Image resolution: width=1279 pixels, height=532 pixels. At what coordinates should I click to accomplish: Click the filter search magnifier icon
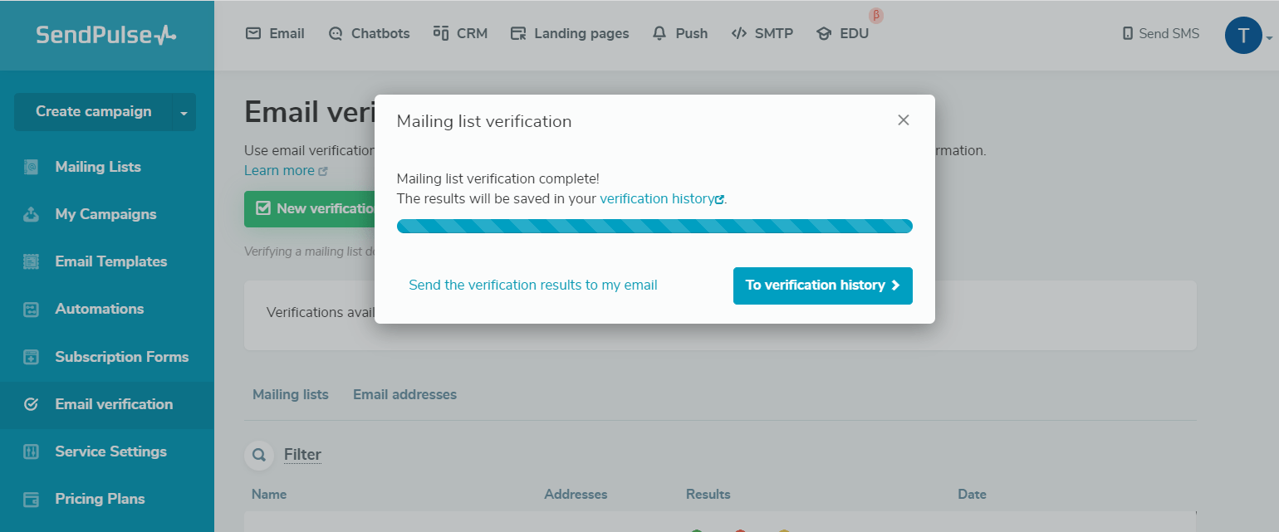tap(259, 455)
